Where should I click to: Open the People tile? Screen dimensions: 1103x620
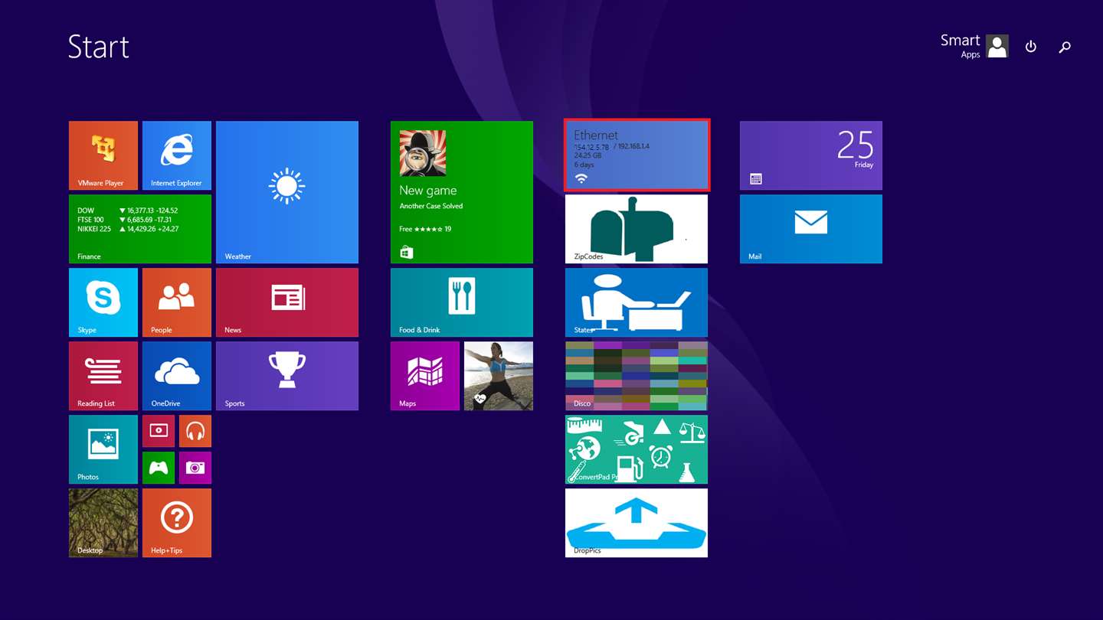[177, 302]
